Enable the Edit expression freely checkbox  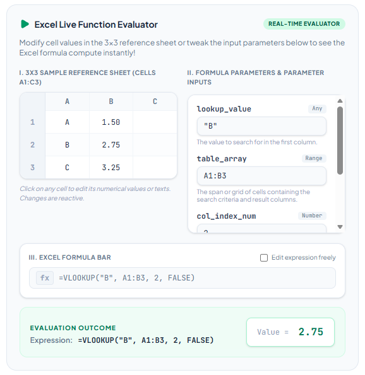(264, 258)
